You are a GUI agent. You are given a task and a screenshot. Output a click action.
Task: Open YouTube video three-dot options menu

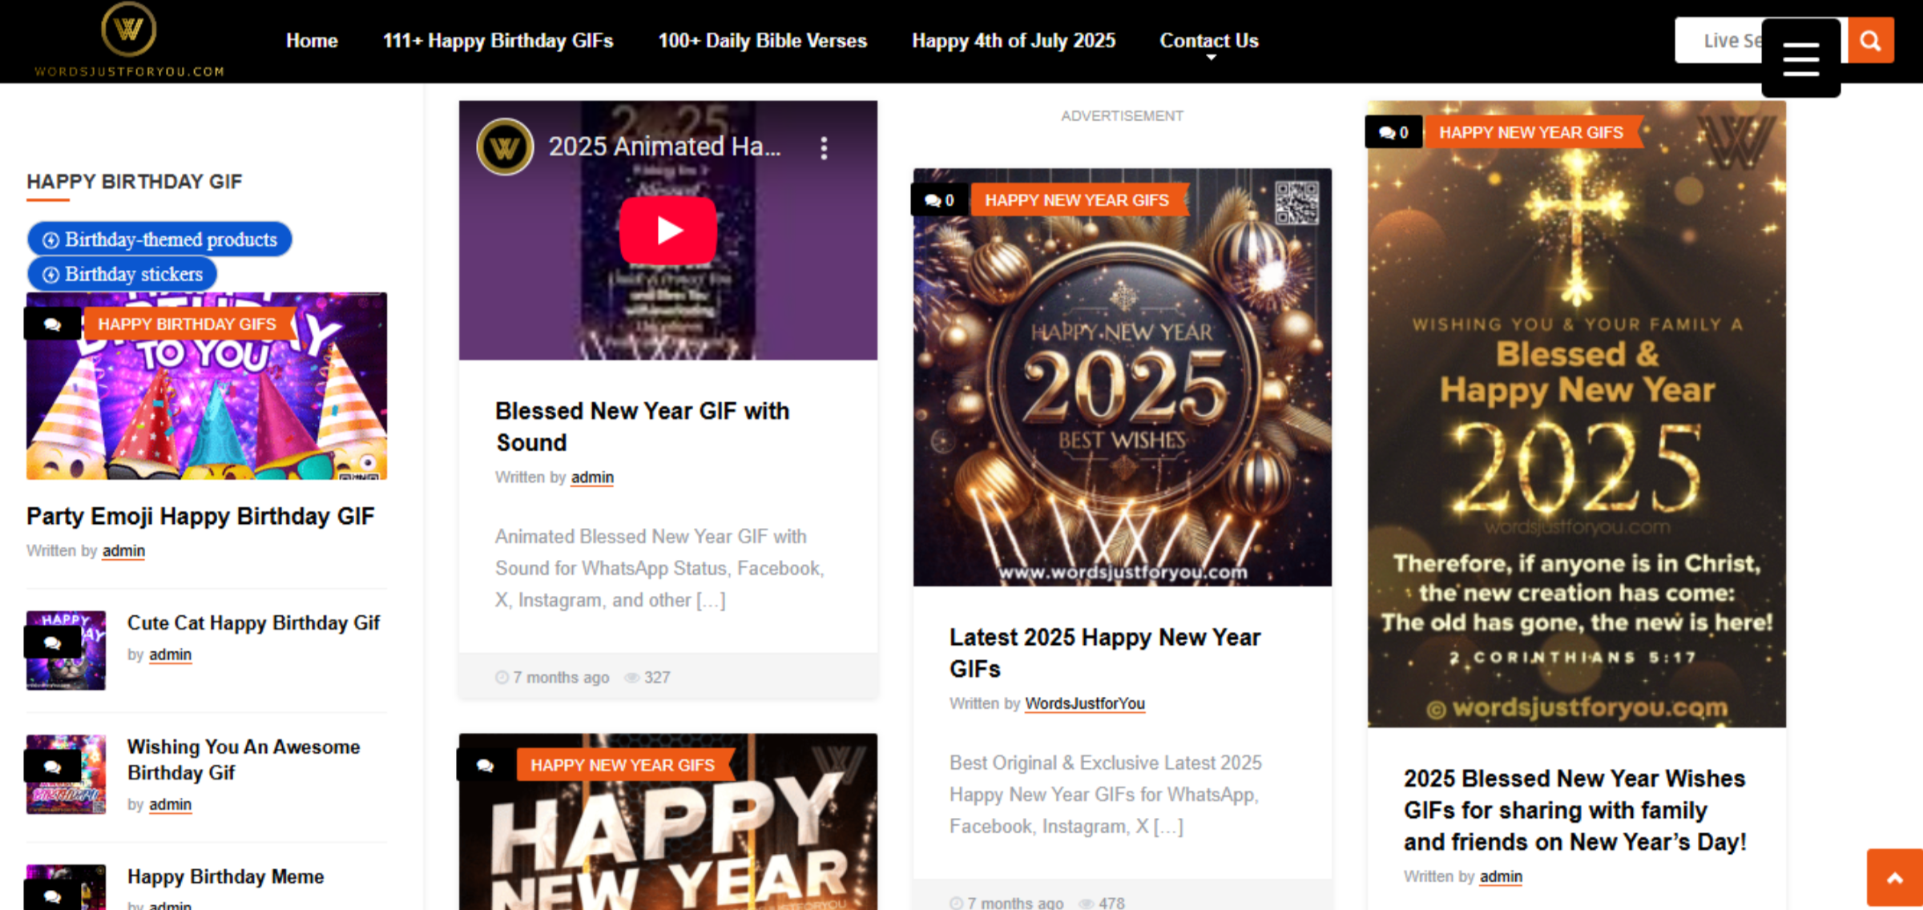824,147
